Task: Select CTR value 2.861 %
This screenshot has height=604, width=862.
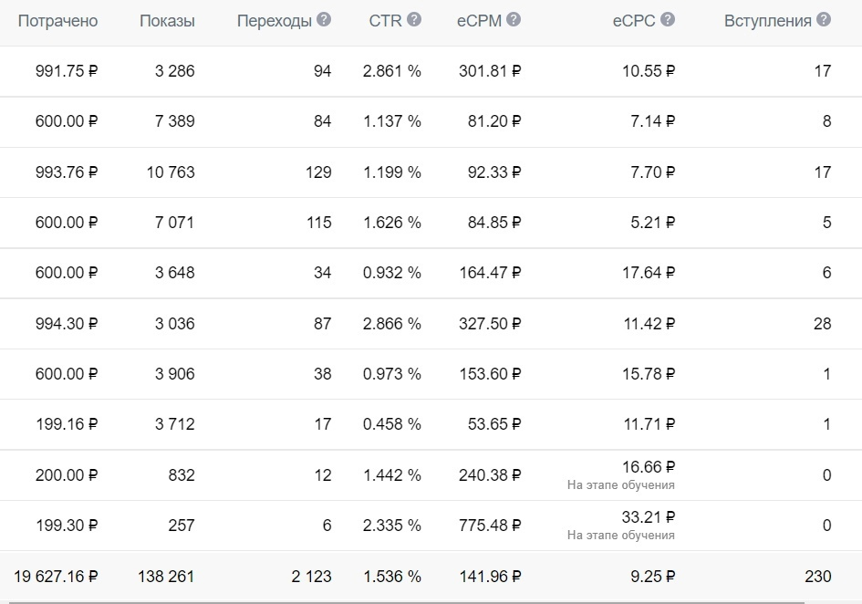Action: pos(392,71)
